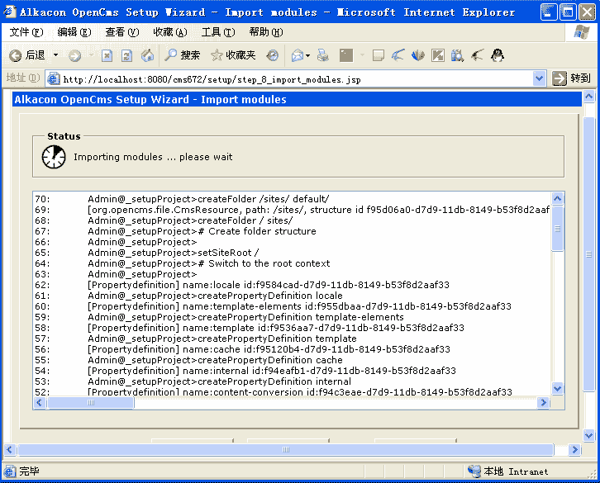Image resolution: width=600 pixels, height=483 pixels.
Task: Open the 工具(T) Tools menu
Action: coord(218,32)
